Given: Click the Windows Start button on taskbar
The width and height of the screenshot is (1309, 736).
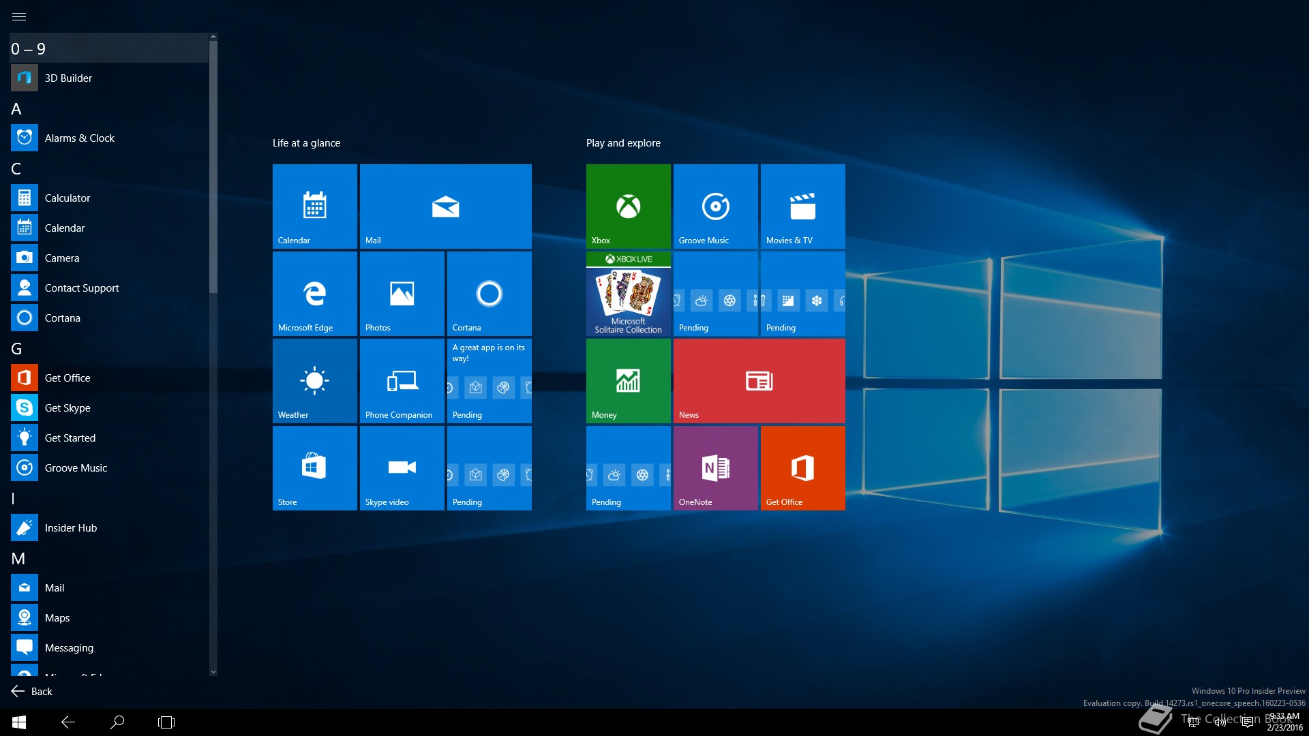Looking at the screenshot, I should (x=19, y=722).
